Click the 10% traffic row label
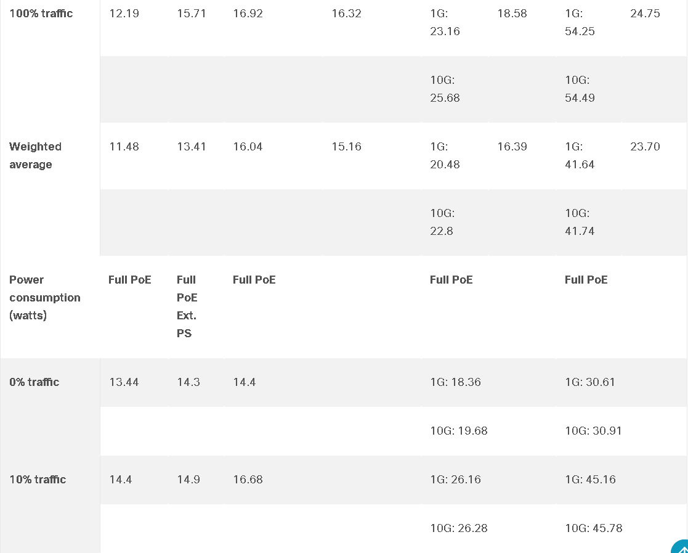This screenshot has width=688, height=553. (38, 479)
